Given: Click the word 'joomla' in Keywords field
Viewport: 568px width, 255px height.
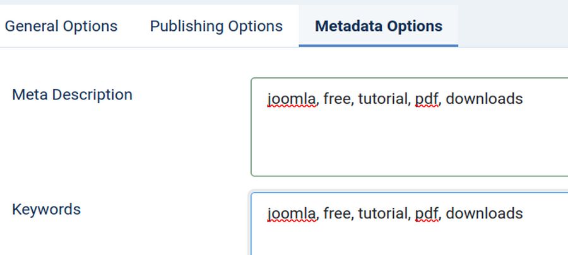Looking at the screenshot, I should point(292,213).
